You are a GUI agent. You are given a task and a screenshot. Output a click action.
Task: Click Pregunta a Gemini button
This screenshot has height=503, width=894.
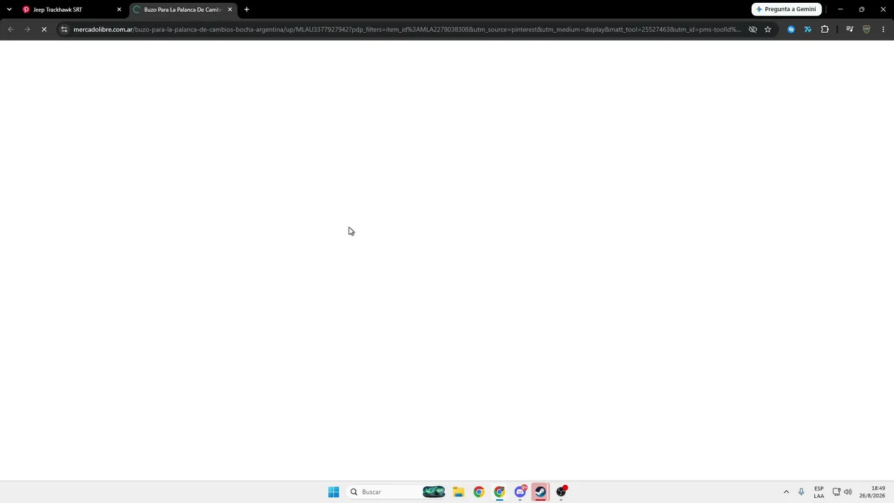point(786,9)
